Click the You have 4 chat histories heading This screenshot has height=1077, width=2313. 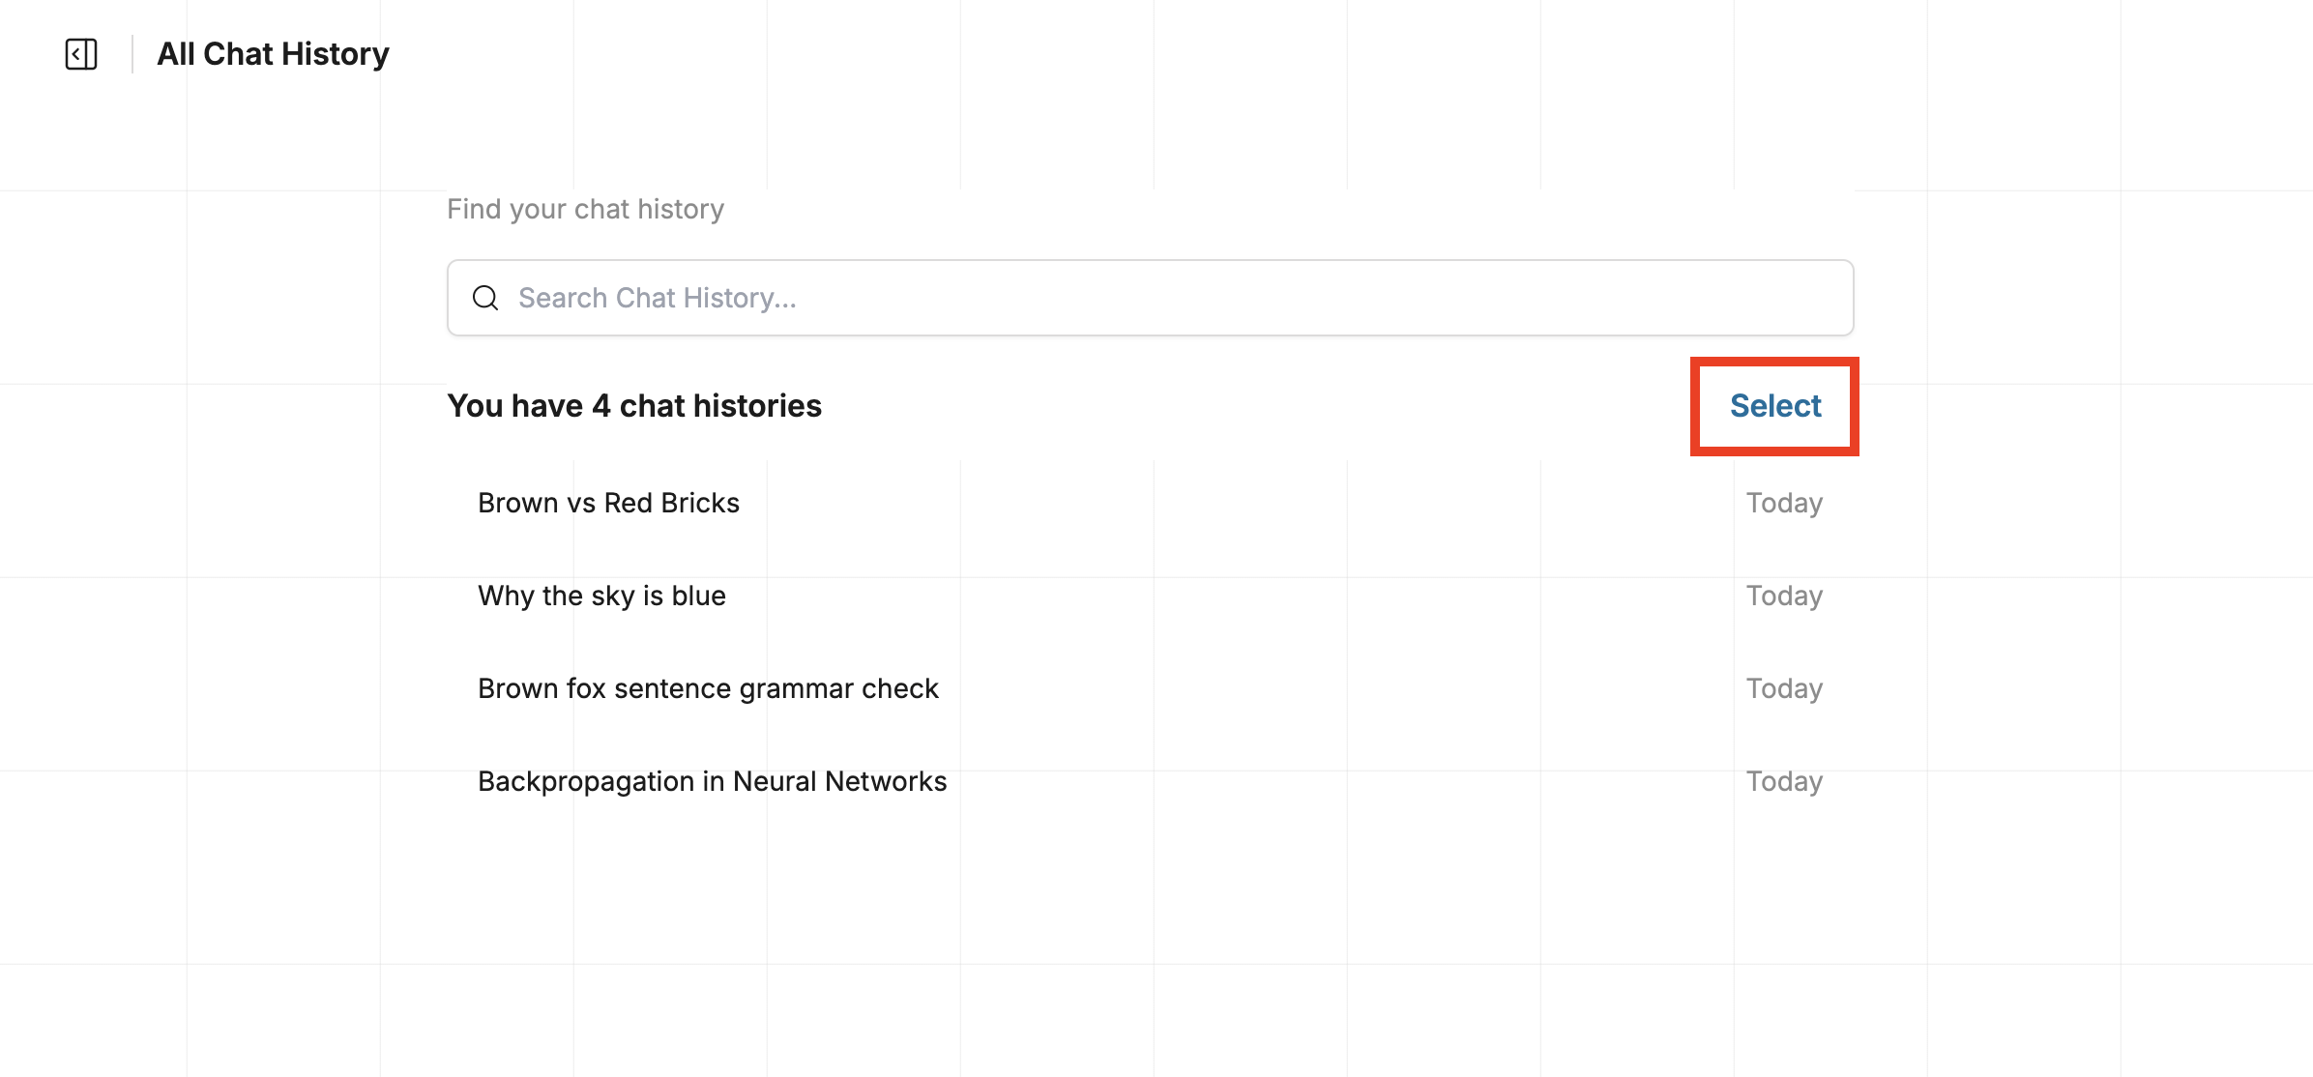[x=634, y=406]
